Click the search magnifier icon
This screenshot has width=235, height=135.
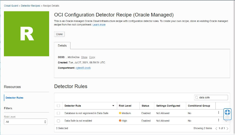coord(197,97)
